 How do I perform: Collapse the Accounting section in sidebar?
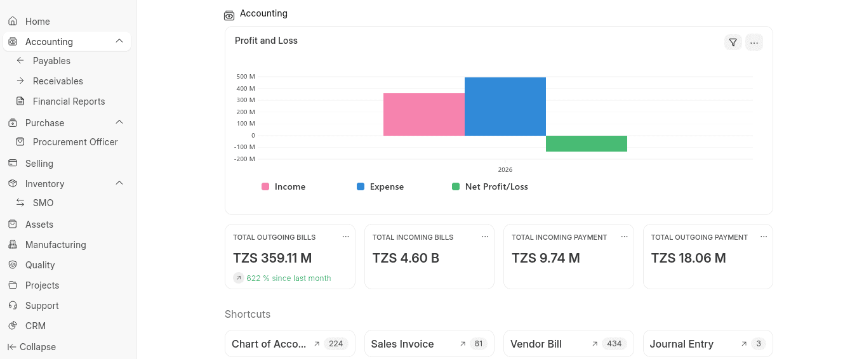pos(119,41)
